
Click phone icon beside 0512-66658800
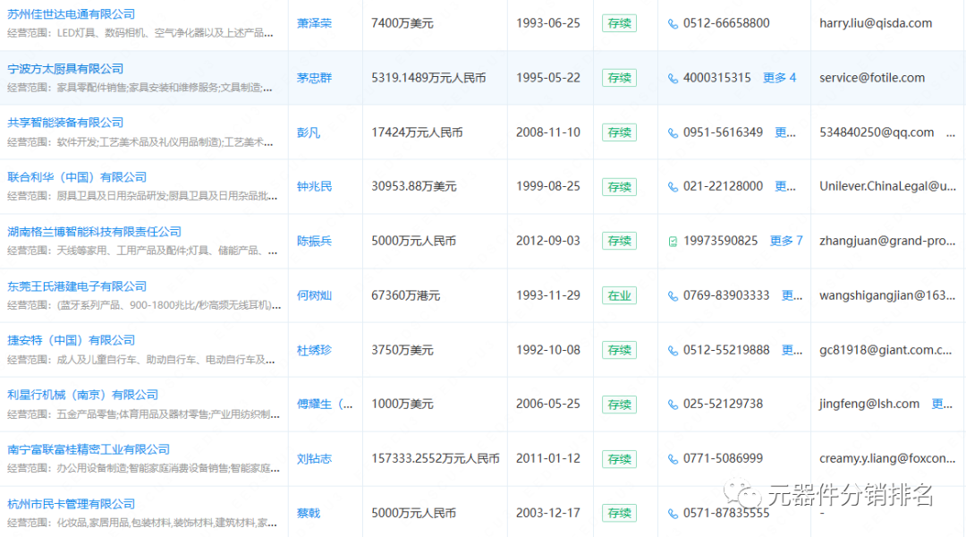673,24
